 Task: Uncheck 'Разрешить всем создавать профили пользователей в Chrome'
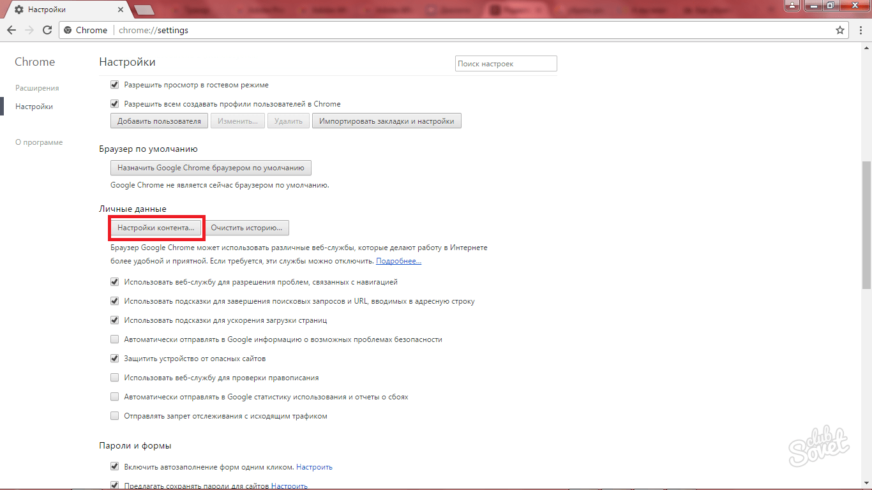point(115,103)
